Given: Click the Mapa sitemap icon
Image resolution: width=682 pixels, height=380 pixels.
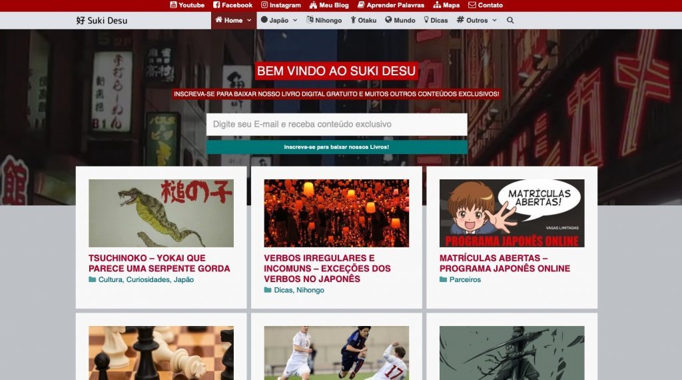Looking at the screenshot, I should point(437,5).
